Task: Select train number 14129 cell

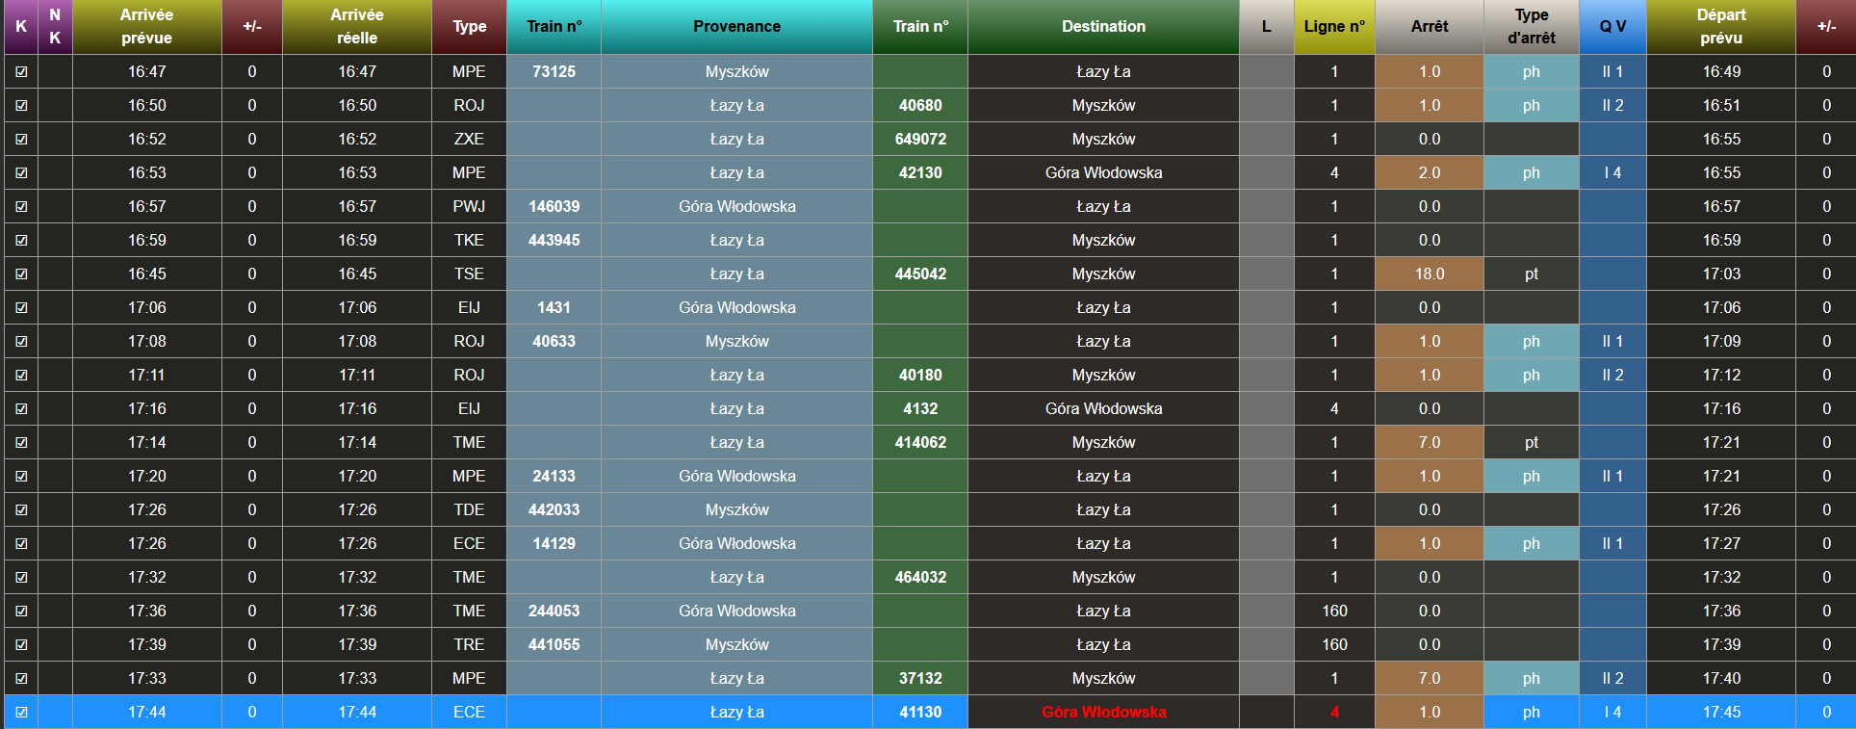Action: pyautogui.click(x=554, y=544)
